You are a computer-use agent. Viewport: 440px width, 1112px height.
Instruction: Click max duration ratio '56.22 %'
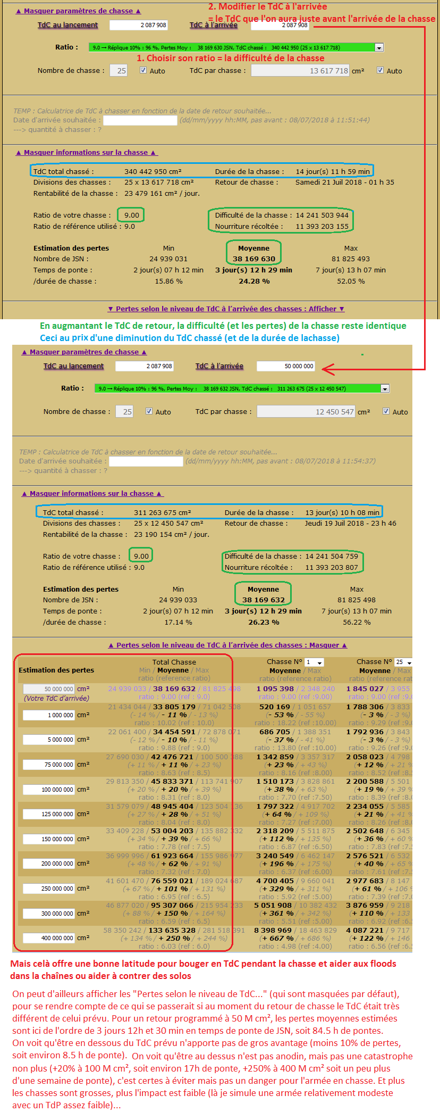(x=357, y=622)
